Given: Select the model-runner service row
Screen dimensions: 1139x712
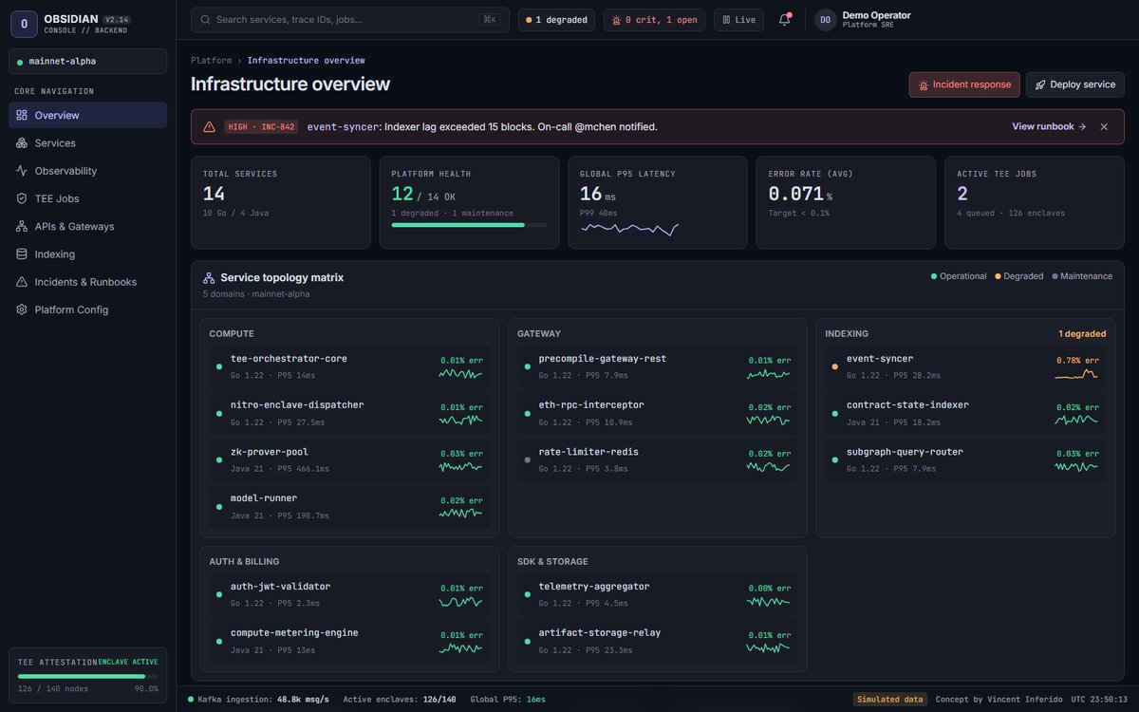Looking at the screenshot, I should click(349, 506).
